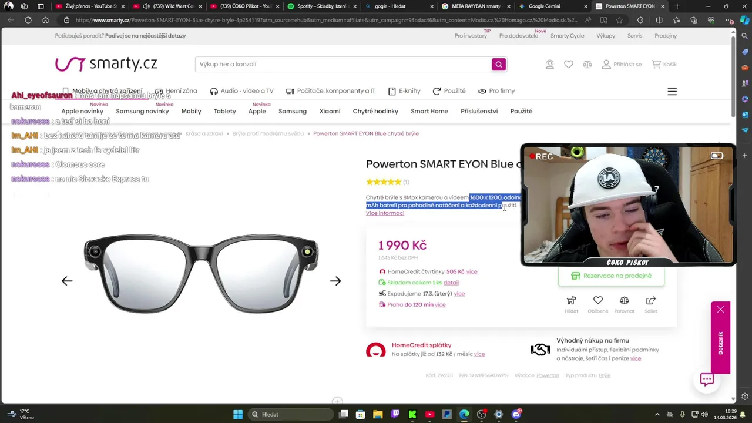Close the Dotazník side panel
Image resolution: width=752 pixels, height=423 pixels.
pyautogui.click(x=720, y=310)
